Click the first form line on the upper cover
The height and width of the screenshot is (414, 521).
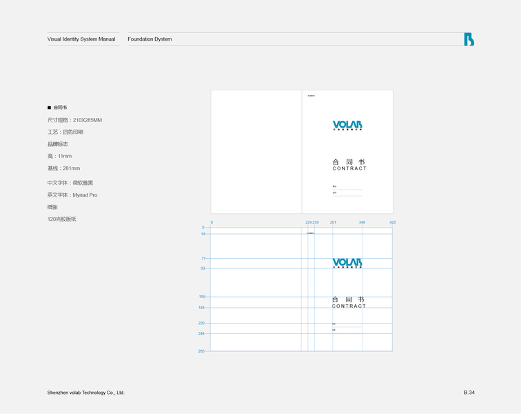coord(347,188)
